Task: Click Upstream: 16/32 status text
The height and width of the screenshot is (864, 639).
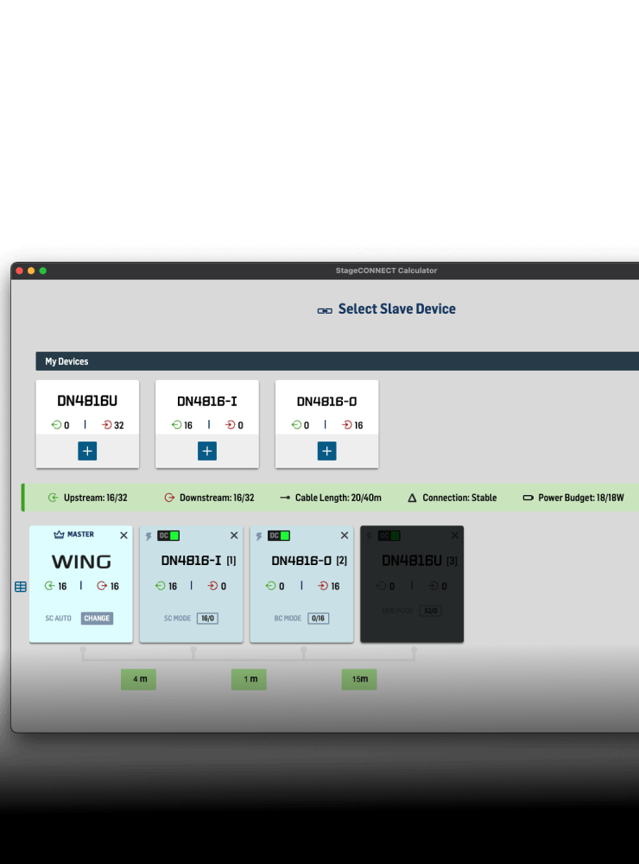Action: pos(95,498)
